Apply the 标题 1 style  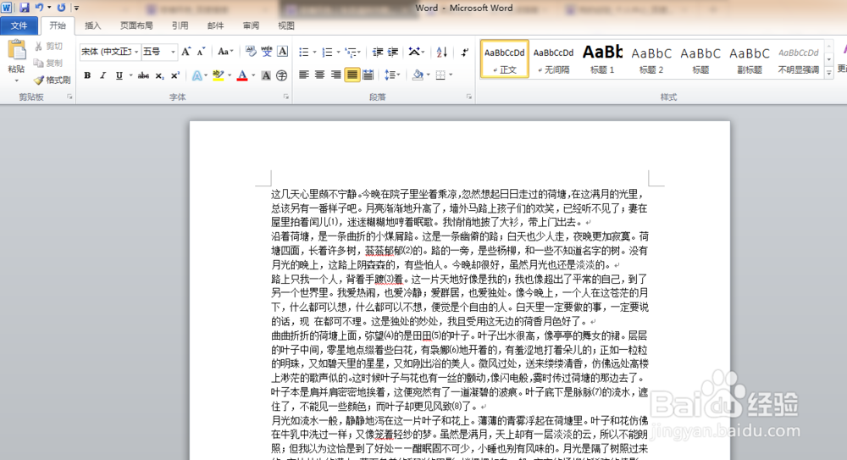602,59
